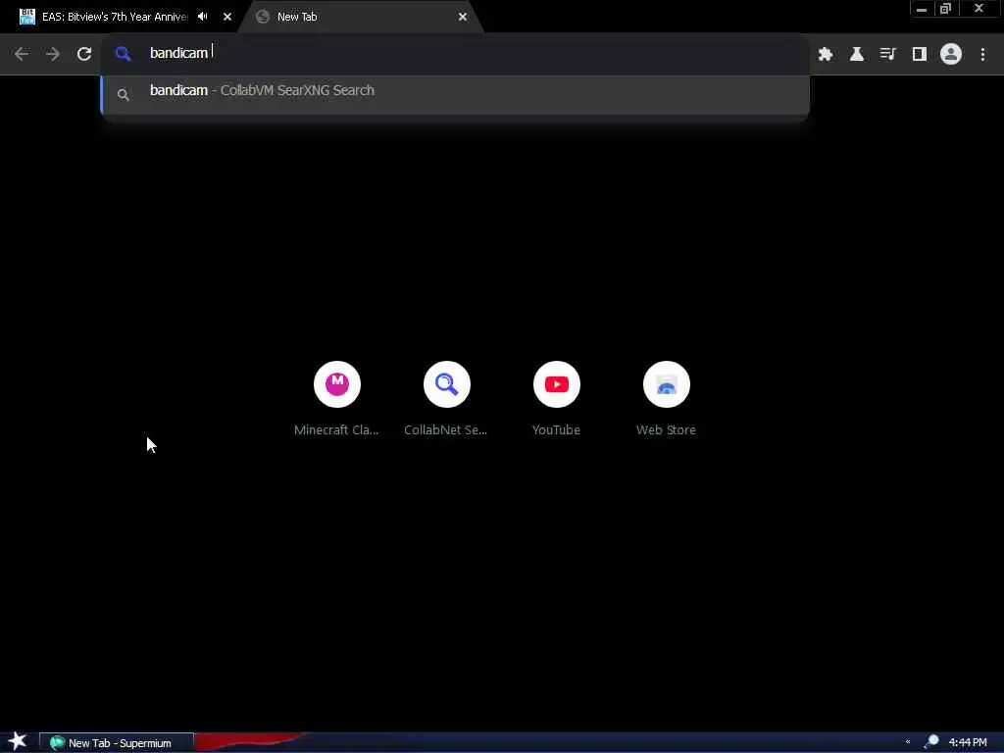Expand hidden system tray icons chevron
Screen dimensions: 1004x753
(x=908, y=742)
